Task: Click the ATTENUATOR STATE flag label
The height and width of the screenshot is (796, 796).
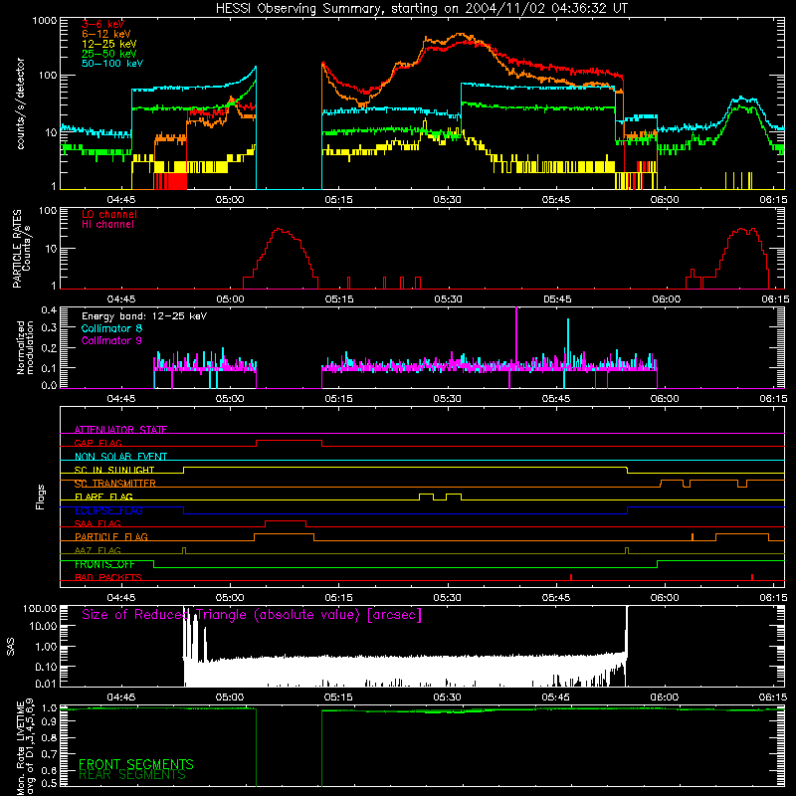Action: 120,430
